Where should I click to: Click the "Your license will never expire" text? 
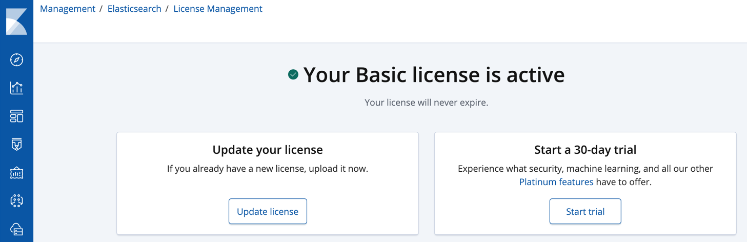pyautogui.click(x=426, y=103)
